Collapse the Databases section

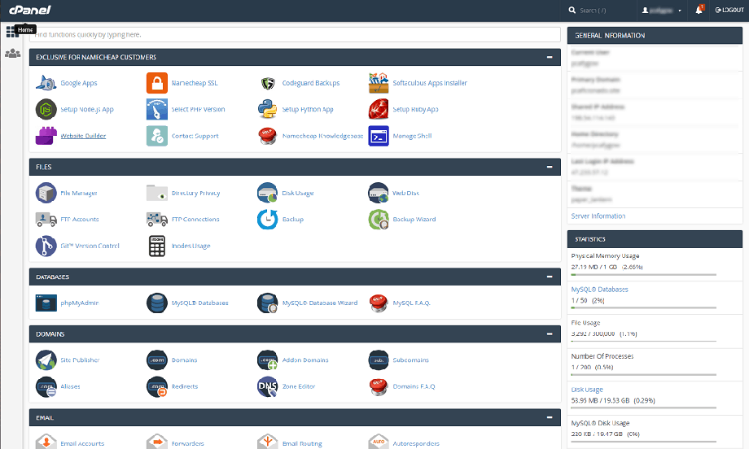[550, 277]
